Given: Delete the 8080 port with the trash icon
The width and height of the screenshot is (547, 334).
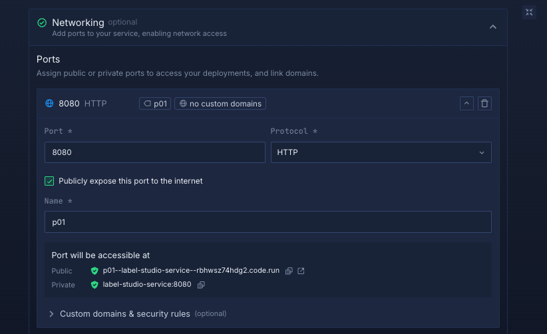Looking at the screenshot, I should click(x=484, y=104).
